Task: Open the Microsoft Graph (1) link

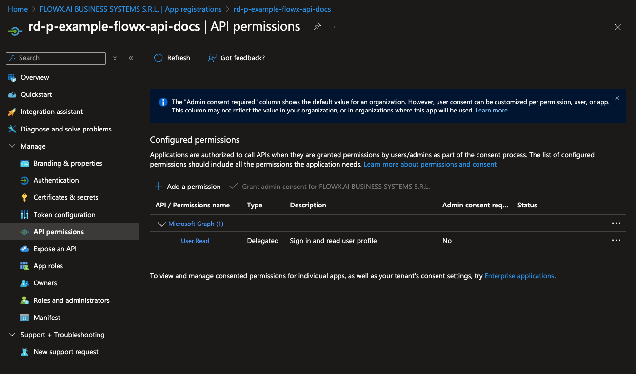Action: [196, 224]
